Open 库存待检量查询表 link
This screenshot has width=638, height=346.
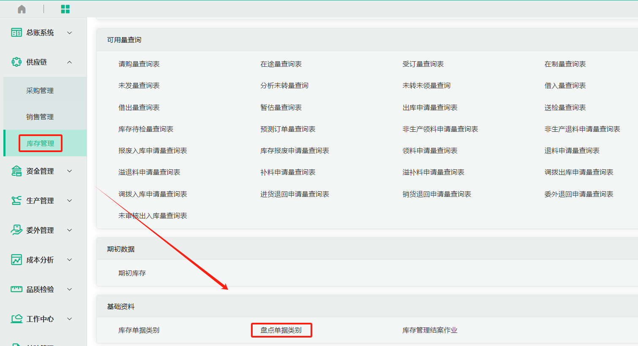[146, 129]
